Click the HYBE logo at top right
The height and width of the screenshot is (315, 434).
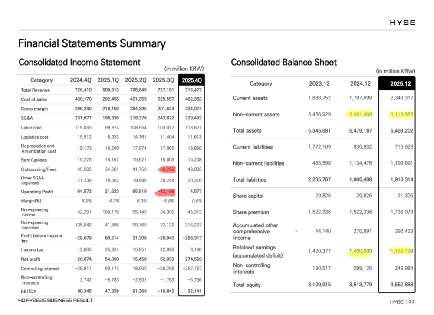pyautogui.click(x=401, y=23)
